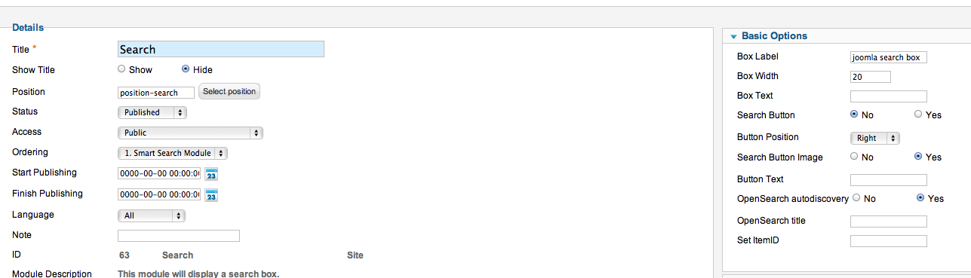Click the Note text field

click(179, 236)
